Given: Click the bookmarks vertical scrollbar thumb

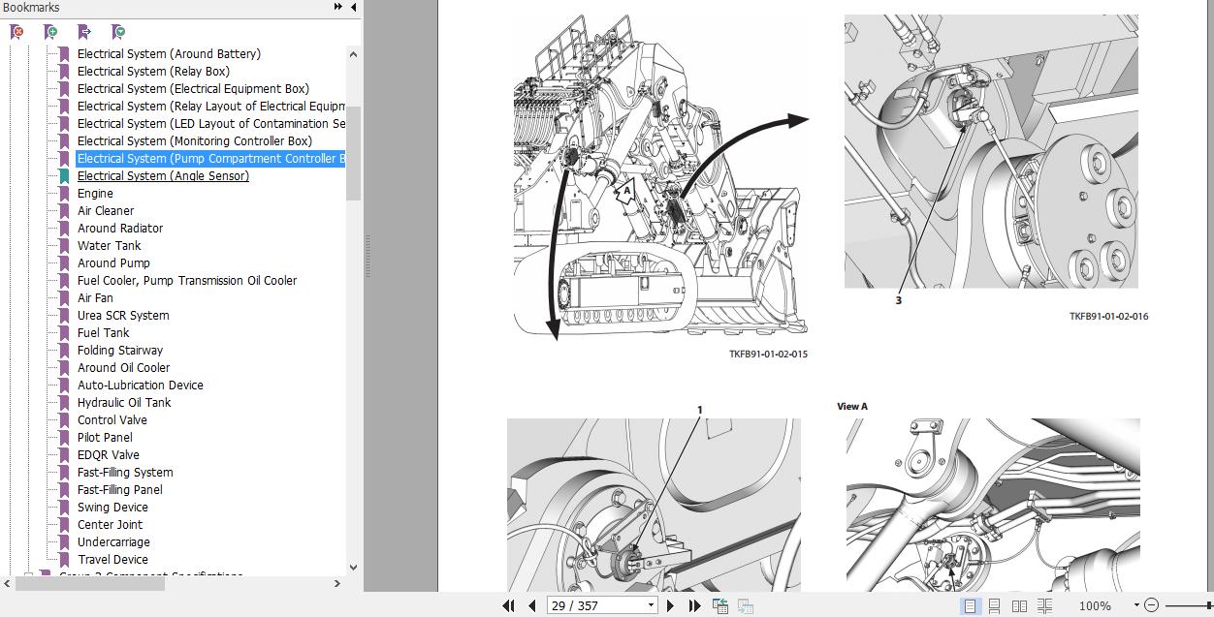Looking at the screenshot, I should pos(353,153).
